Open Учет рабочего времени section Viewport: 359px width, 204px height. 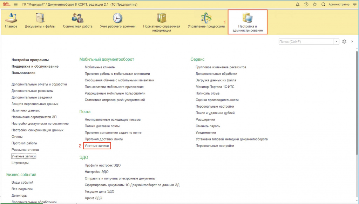[x=118, y=21]
